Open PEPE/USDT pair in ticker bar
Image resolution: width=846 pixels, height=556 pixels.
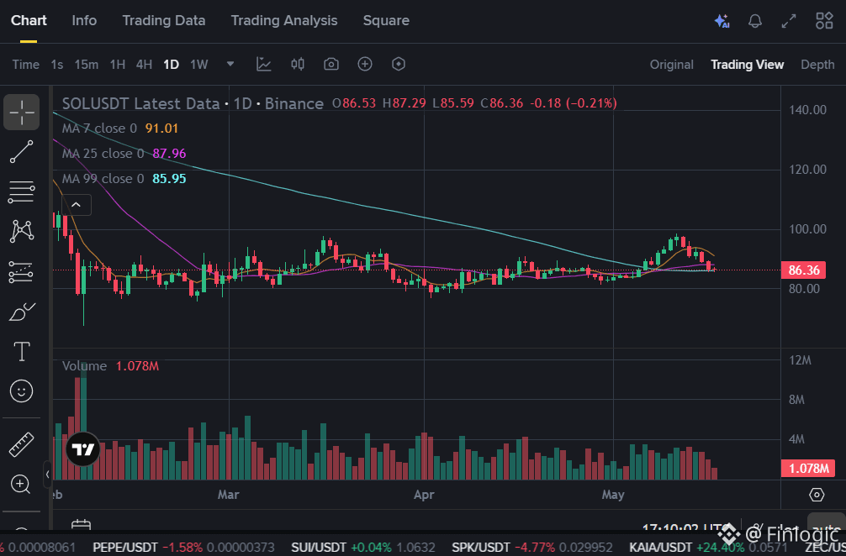[124, 548]
